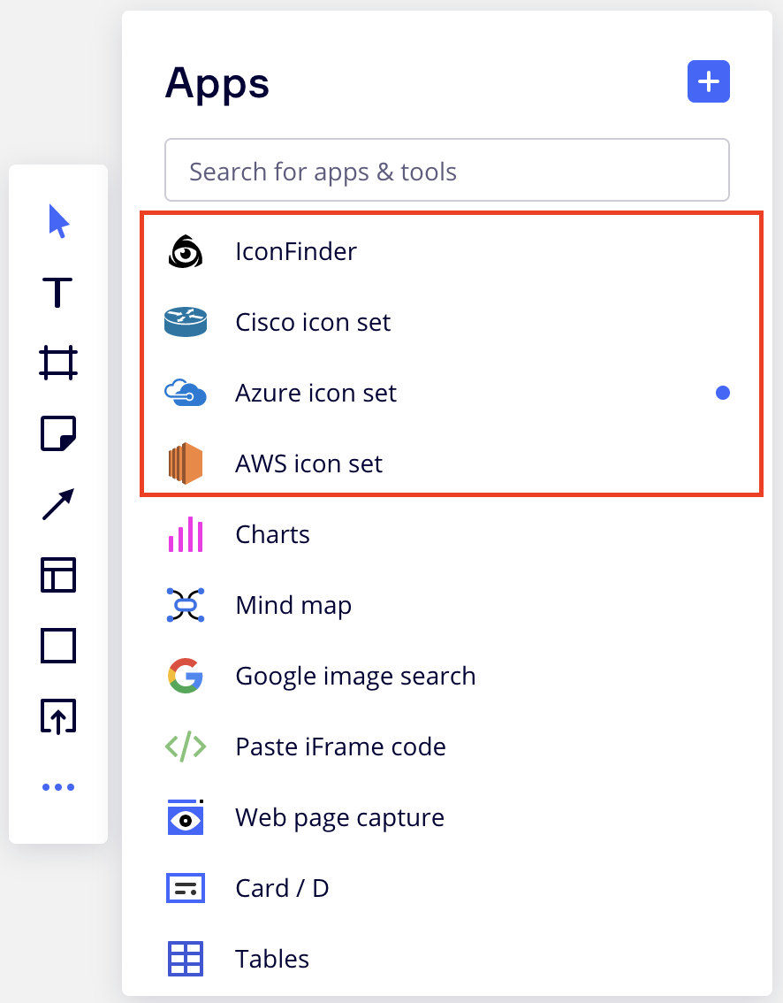
Task: Choose Paste iFrame code
Action: 340,747
